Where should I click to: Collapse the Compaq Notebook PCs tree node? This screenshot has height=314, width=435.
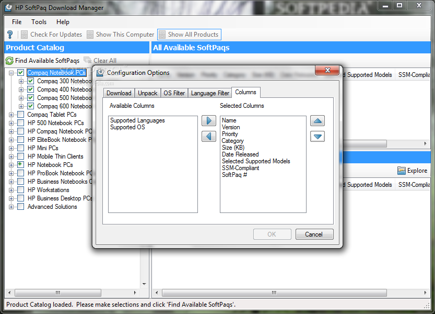(11, 73)
